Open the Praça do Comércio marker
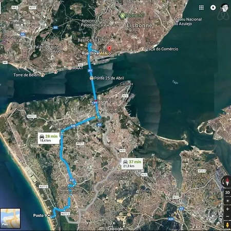Viewport: 231px width, 231px height. [142, 49]
